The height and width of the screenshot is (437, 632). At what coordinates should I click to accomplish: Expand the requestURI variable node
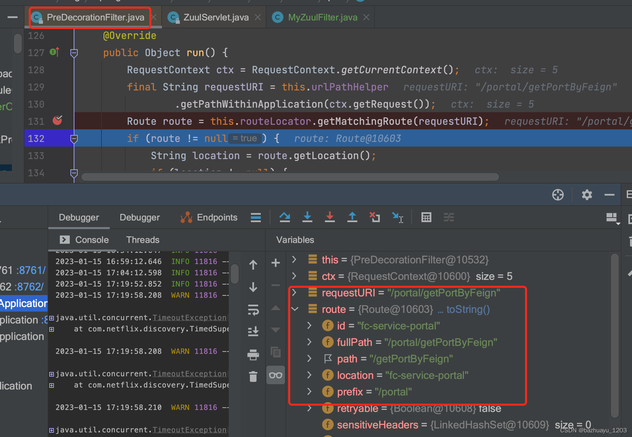[294, 292]
